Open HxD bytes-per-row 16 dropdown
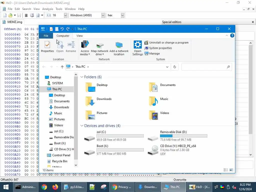256x192 pixels. click(65, 15)
